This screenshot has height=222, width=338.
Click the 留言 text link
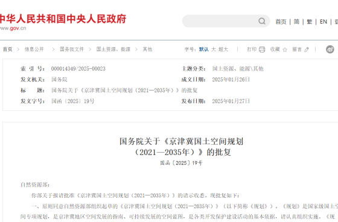point(297,49)
